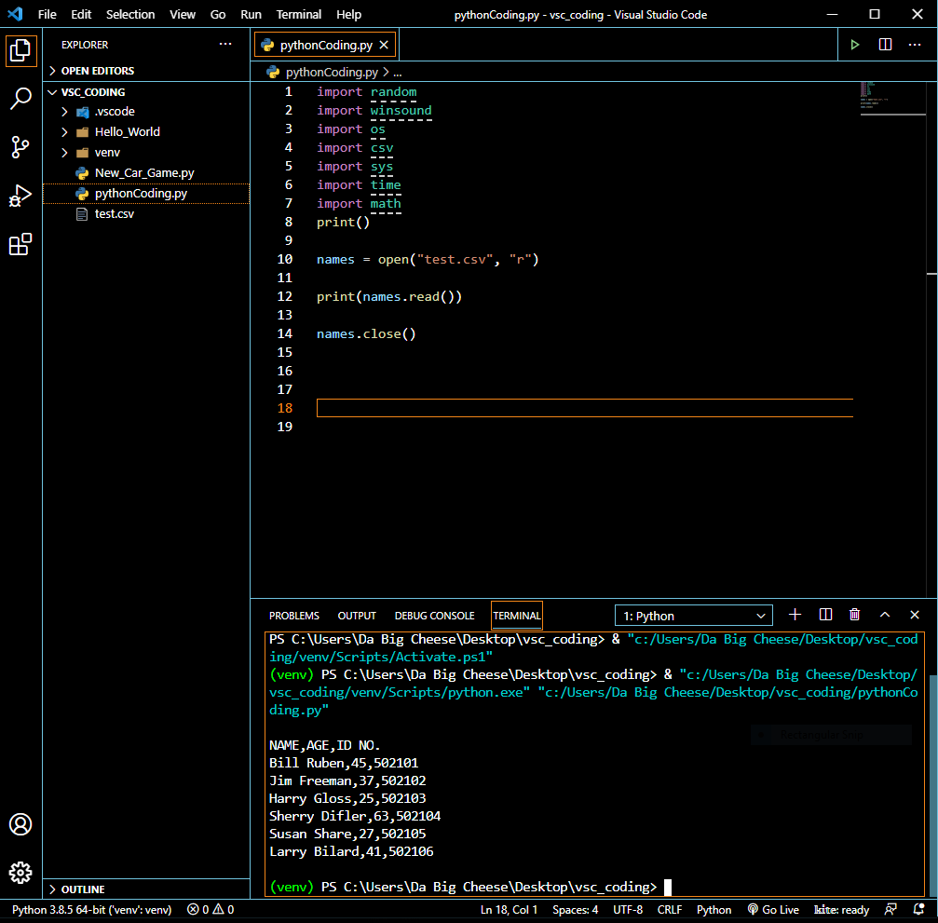Toggle maximized panel size with up chevron

point(885,615)
